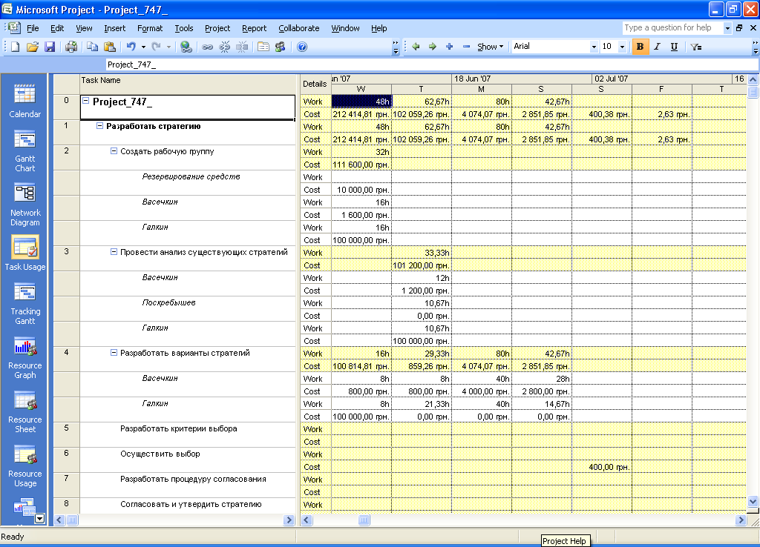Open the Show outline level dropdown
This screenshot has width=760, height=547.
[x=490, y=47]
